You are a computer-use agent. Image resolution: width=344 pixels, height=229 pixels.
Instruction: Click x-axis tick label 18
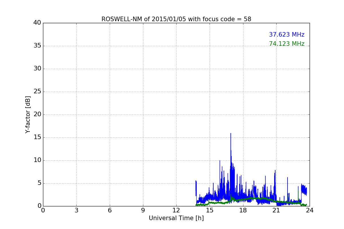[x=243, y=210]
